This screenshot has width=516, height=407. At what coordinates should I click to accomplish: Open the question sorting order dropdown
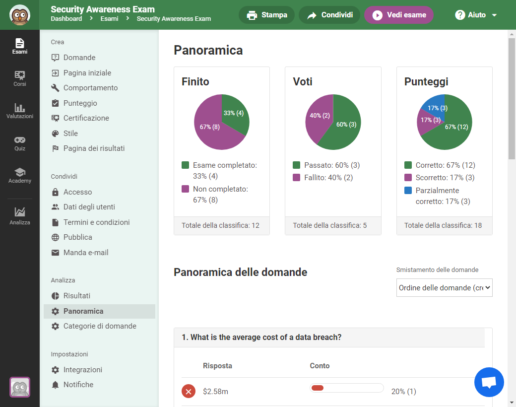click(444, 287)
